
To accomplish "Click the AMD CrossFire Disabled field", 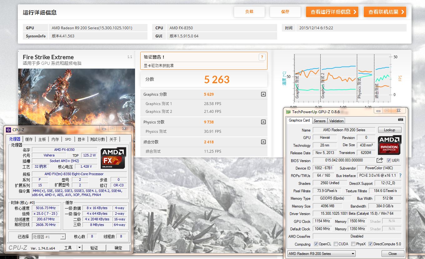I will (x=357, y=236).
